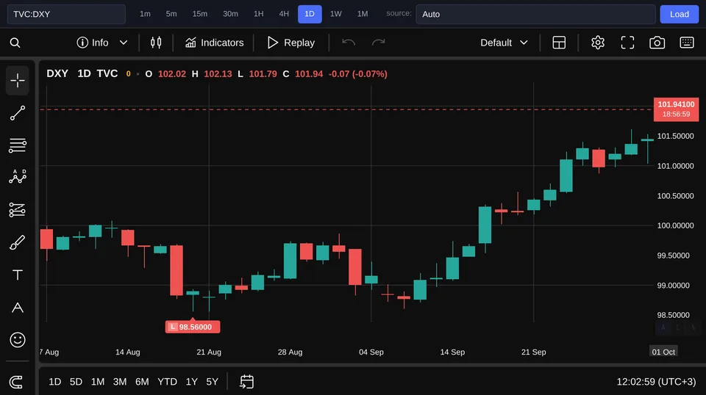Set bottom range to 5D
Screen dimensions: 706x395
(x=76, y=382)
